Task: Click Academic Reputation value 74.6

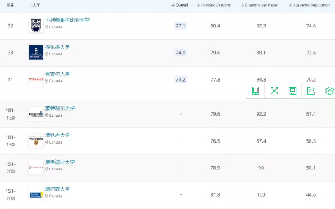Action: click(311, 26)
